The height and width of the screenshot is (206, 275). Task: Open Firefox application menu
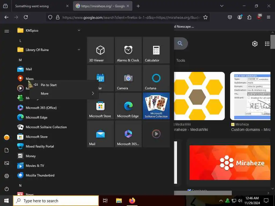coord(268,17)
